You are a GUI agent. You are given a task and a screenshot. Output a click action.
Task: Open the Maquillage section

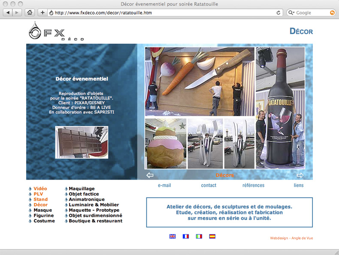tap(82, 189)
